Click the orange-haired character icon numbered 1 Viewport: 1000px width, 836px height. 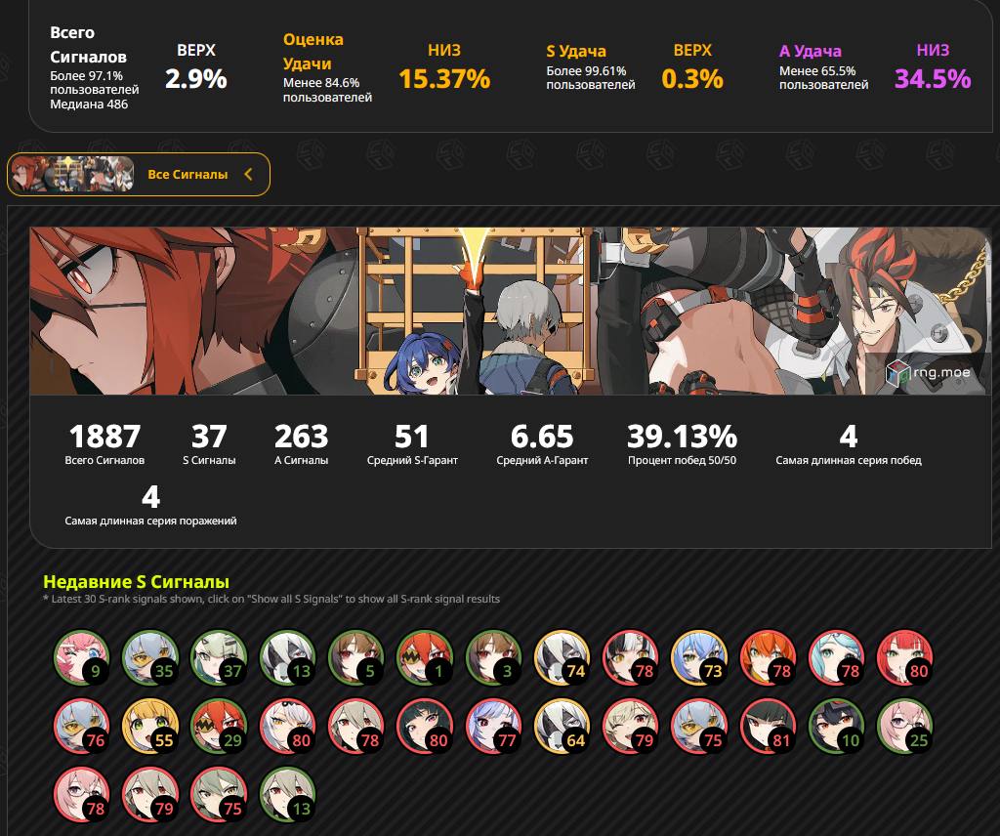click(x=425, y=657)
